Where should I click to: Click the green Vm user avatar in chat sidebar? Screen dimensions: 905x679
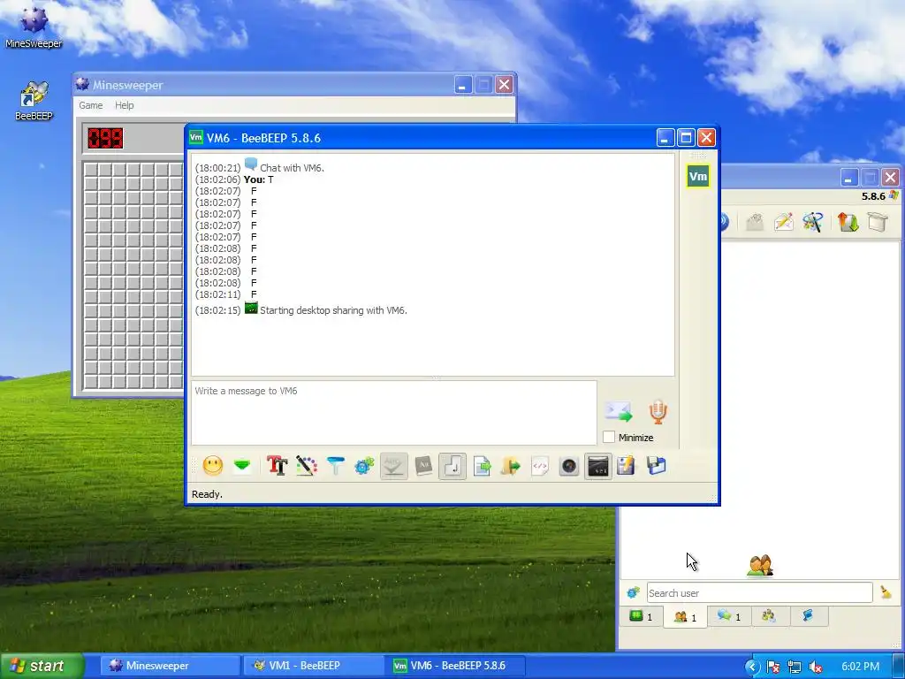click(698, 176)
